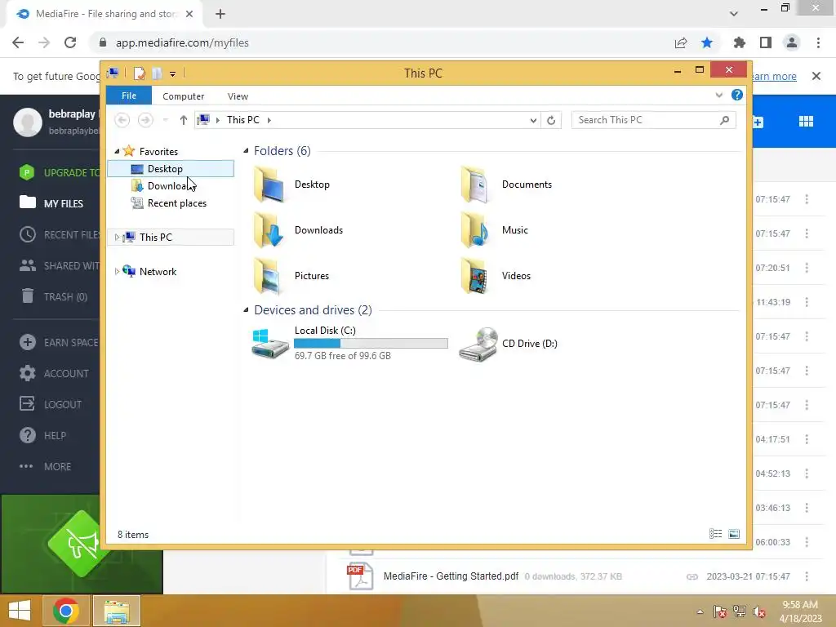Switch Explorer to details view icon

pos(715,534)
